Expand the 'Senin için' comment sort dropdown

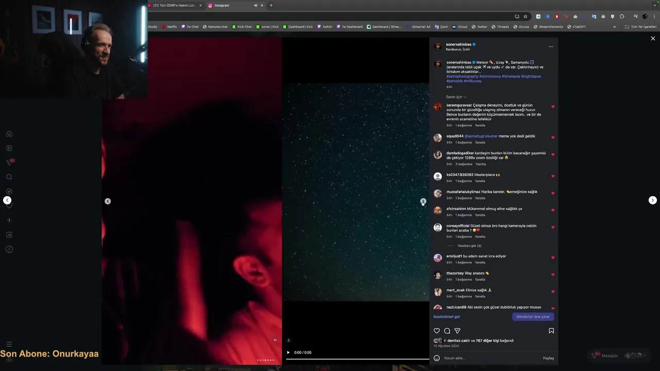pos(456,97)
